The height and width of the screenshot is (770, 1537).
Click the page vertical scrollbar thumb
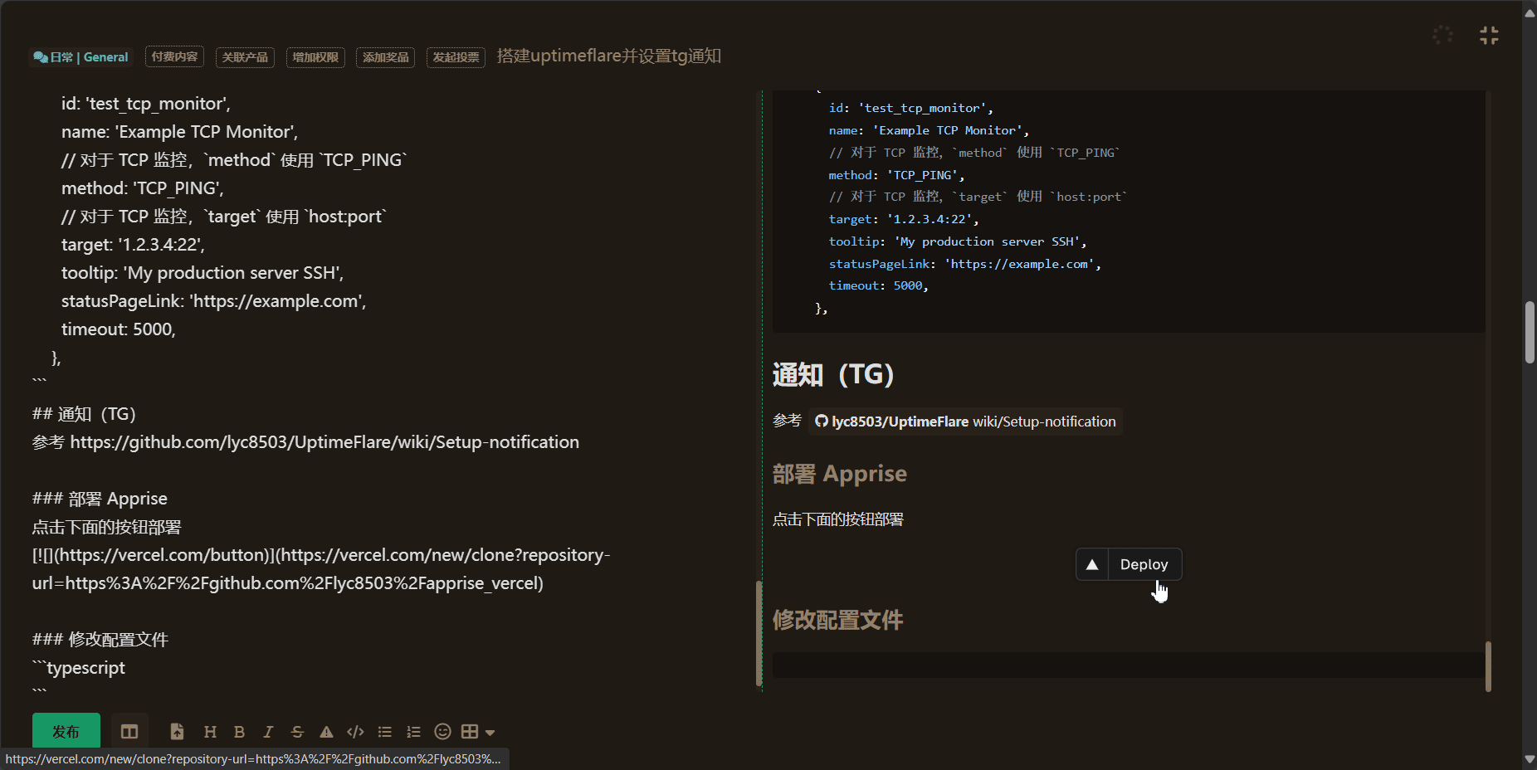click(1530, 332)
